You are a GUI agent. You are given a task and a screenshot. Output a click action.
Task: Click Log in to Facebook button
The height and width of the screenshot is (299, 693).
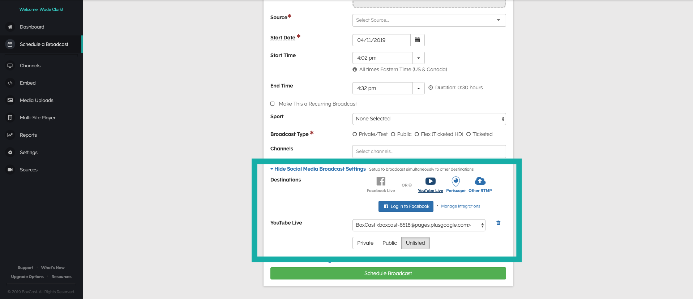pos(406,206)
